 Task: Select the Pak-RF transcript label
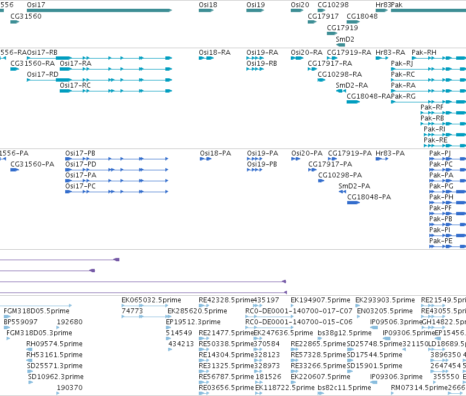tap(432, 107)
